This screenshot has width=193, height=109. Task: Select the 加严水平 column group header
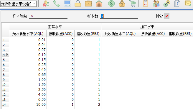[x=147, y=27]
